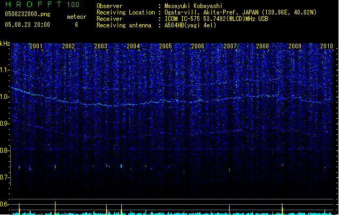Click the 2001 time axis label
This screenshot has height=215, width=339.
click(36, 46)
